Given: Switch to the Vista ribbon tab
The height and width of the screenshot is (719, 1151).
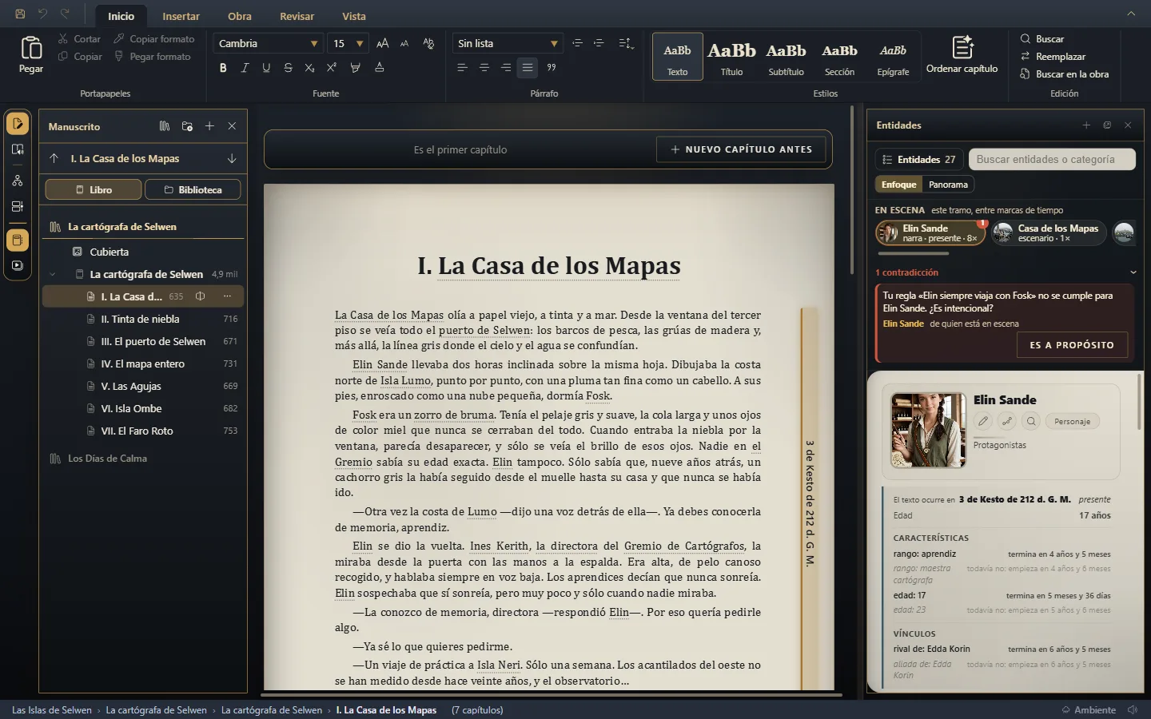Looking at the screenshot, I should tap(354, 16).
